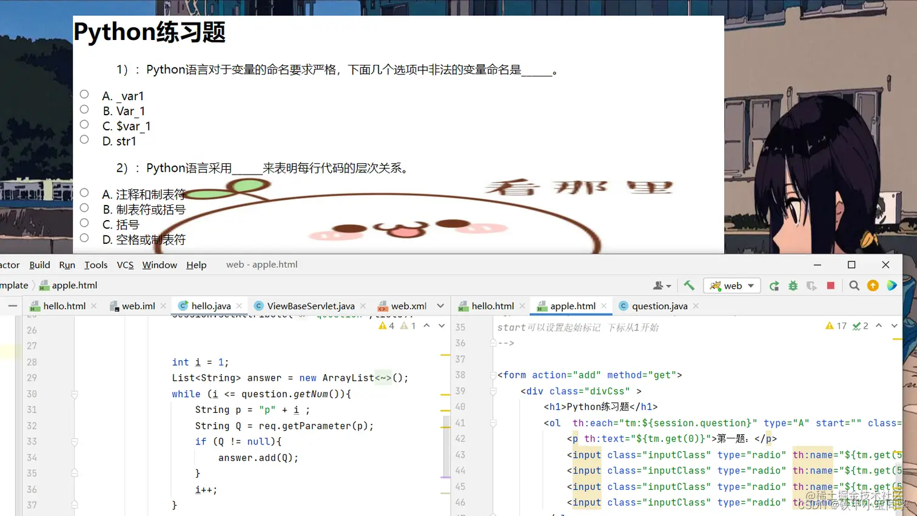Start the Debug session via the bug icon
The image size is (917, 516).
(x=793, y=285)
